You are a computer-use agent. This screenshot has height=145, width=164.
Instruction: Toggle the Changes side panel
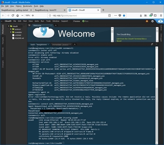click(3, 64)
